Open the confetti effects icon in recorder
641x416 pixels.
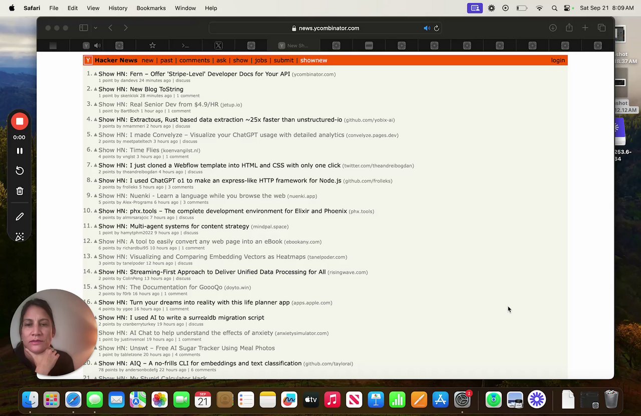click(x=20, y=237)
